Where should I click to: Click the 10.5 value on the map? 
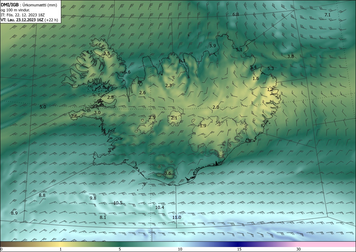118,203
